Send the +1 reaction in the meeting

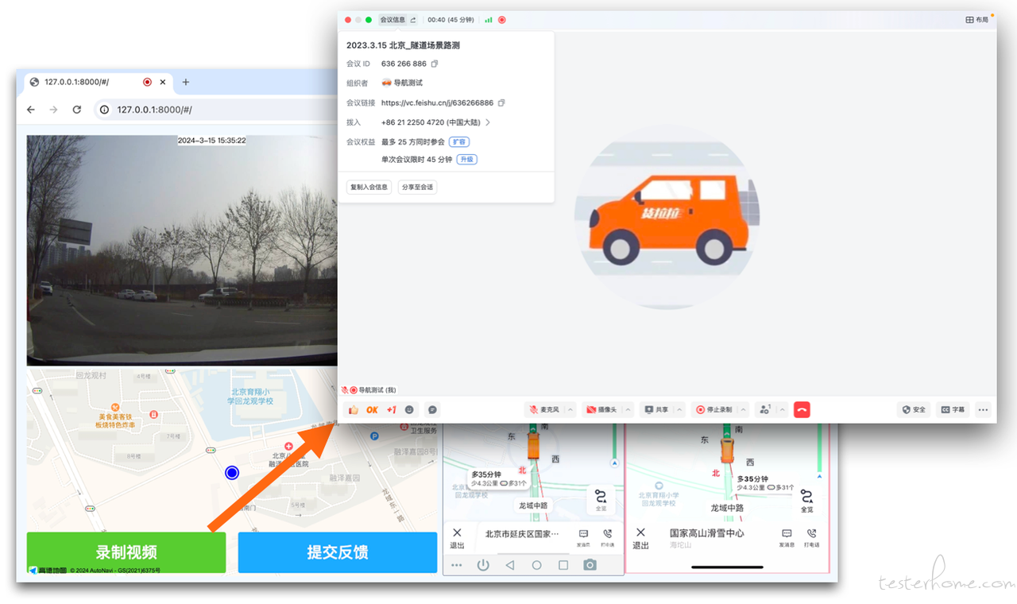391,410
